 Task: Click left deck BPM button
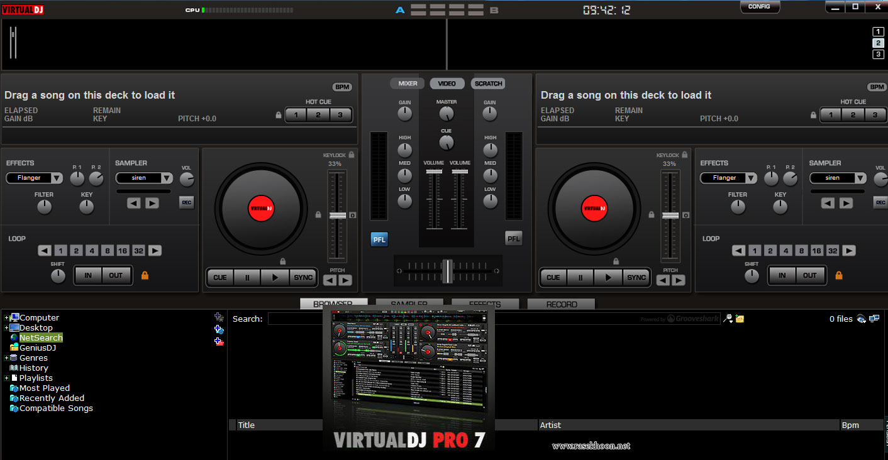pyautogui.click(x=341, y=87)
